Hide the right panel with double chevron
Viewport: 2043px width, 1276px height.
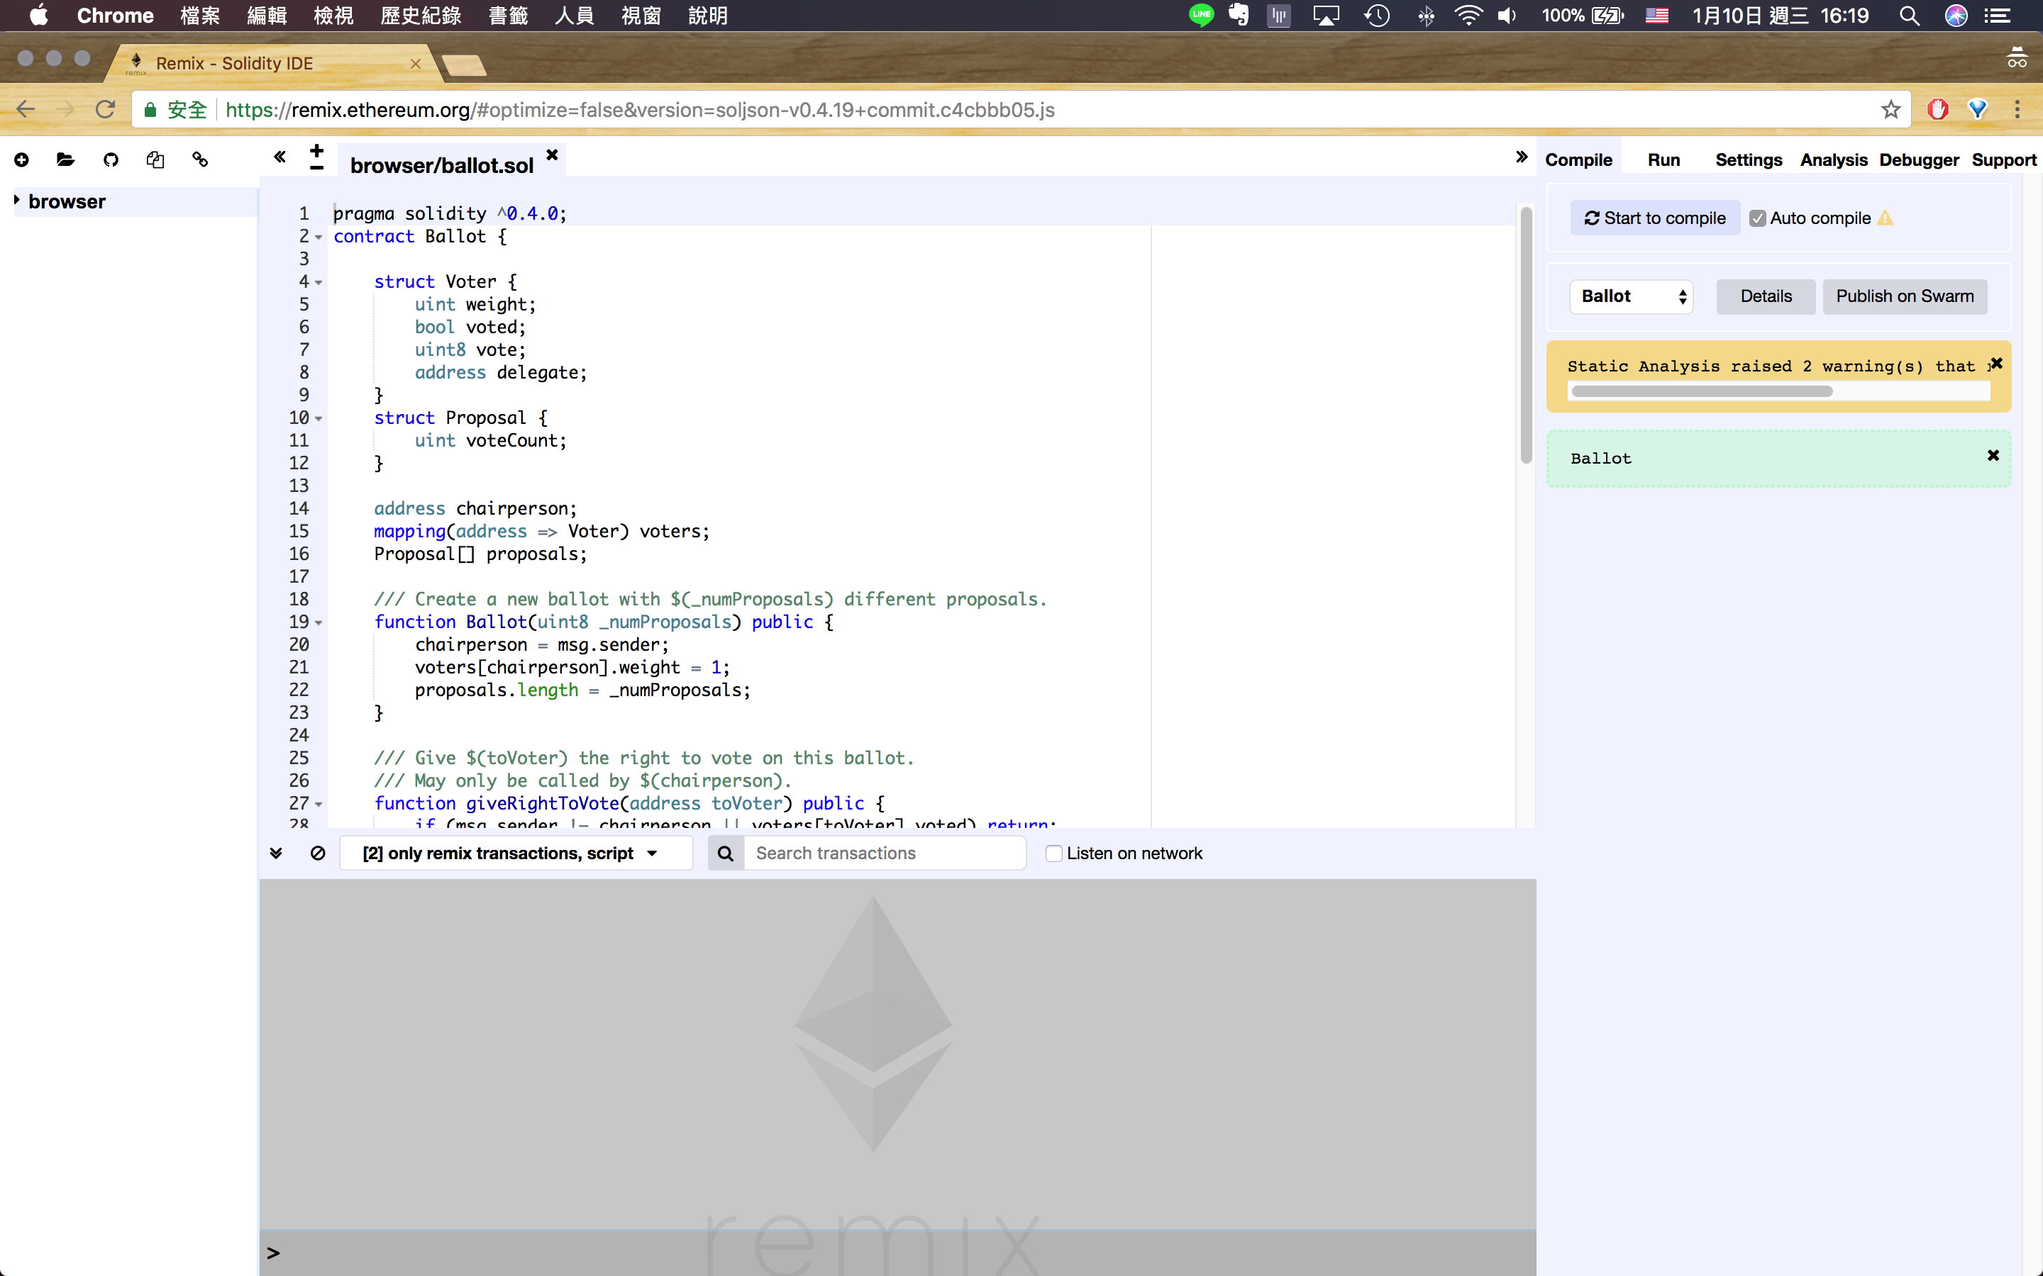[x=1522, y=157]
